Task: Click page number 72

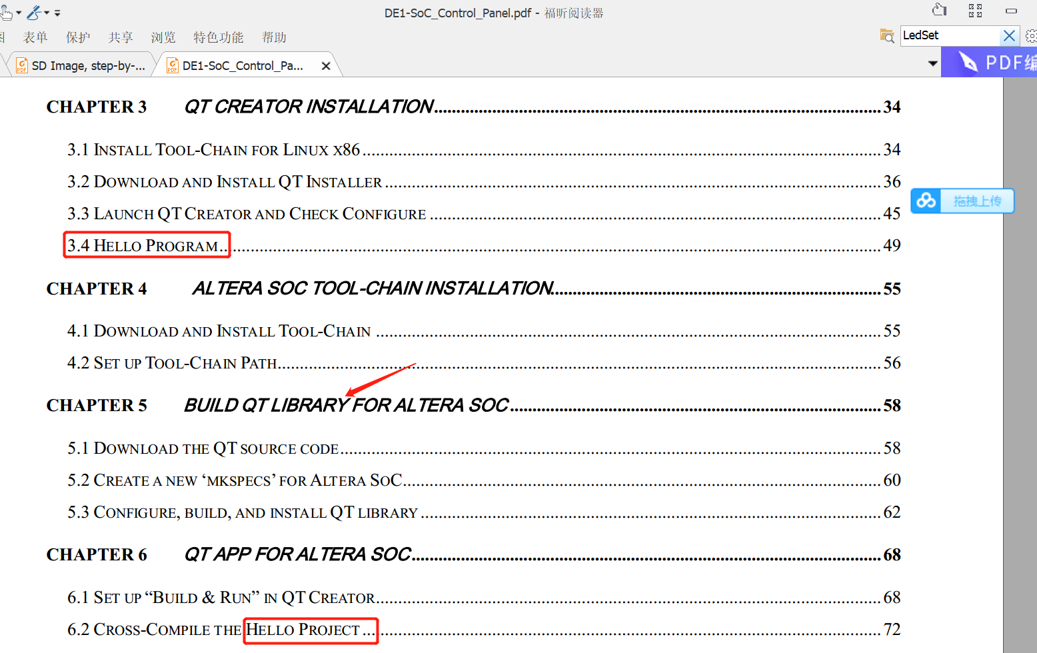Action: click(892, 629)
